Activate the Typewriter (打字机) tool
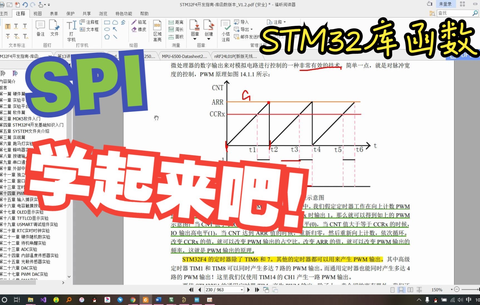Screen dimensions: 480x305 point(72,31)
